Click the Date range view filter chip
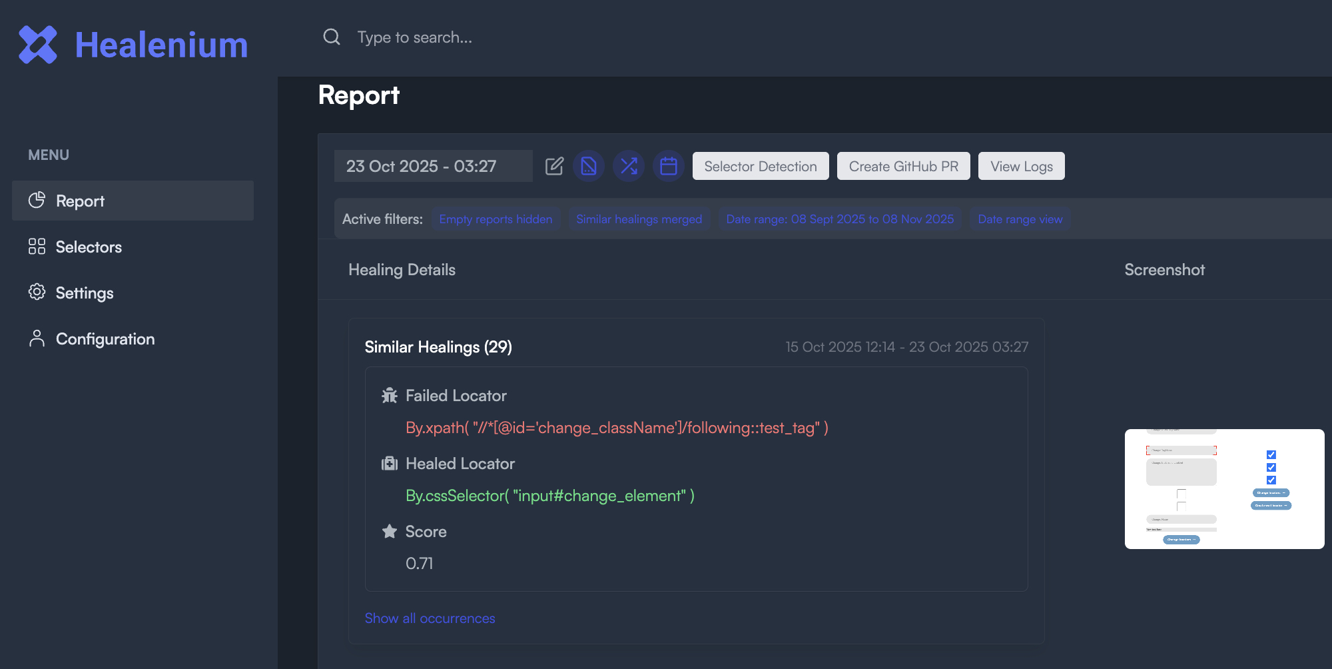 point(1020,219)
